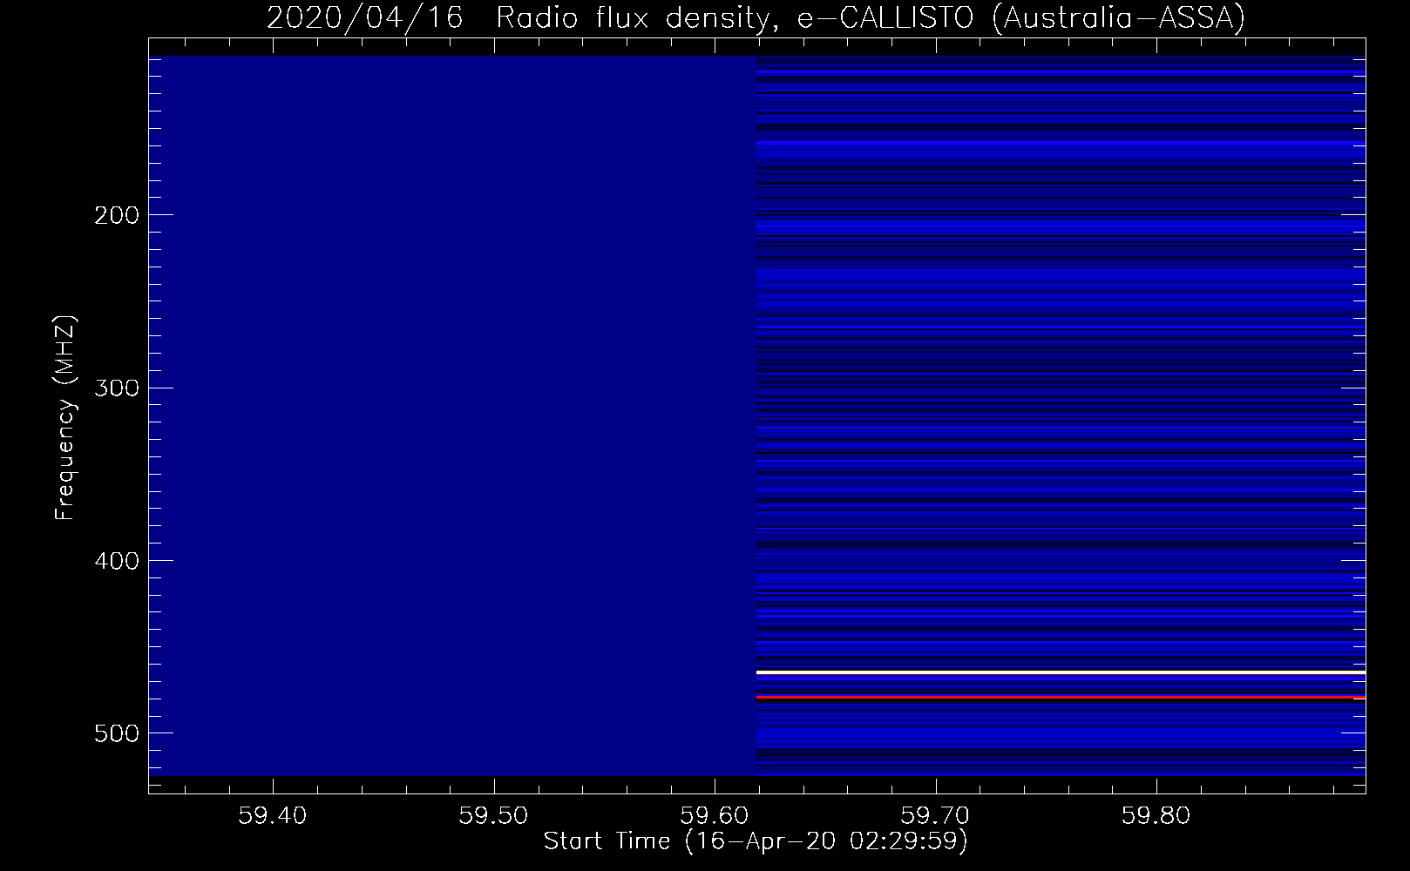Click the bright white emission line in spectrogram
This screenshot has height=871, width=1410.
[x=1061, y=672]
